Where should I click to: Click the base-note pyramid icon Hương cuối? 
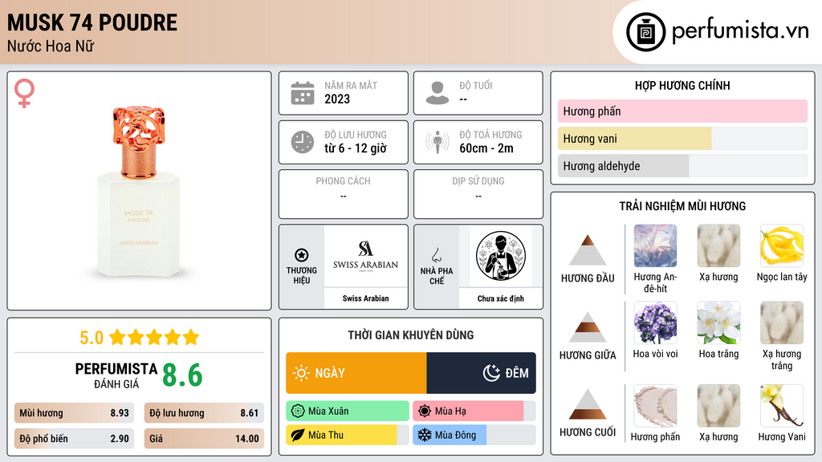click(588, 404)
